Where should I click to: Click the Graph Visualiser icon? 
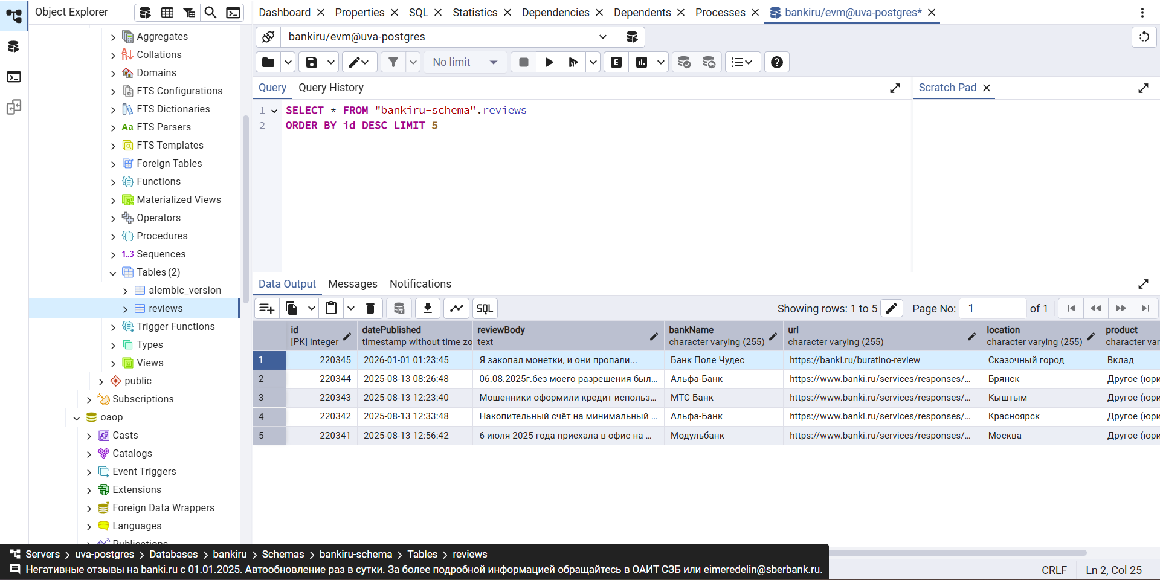point(457,308)
